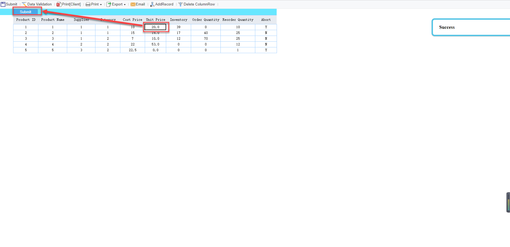
Task: Click the Email envelope icon
Action: point(133,4)
